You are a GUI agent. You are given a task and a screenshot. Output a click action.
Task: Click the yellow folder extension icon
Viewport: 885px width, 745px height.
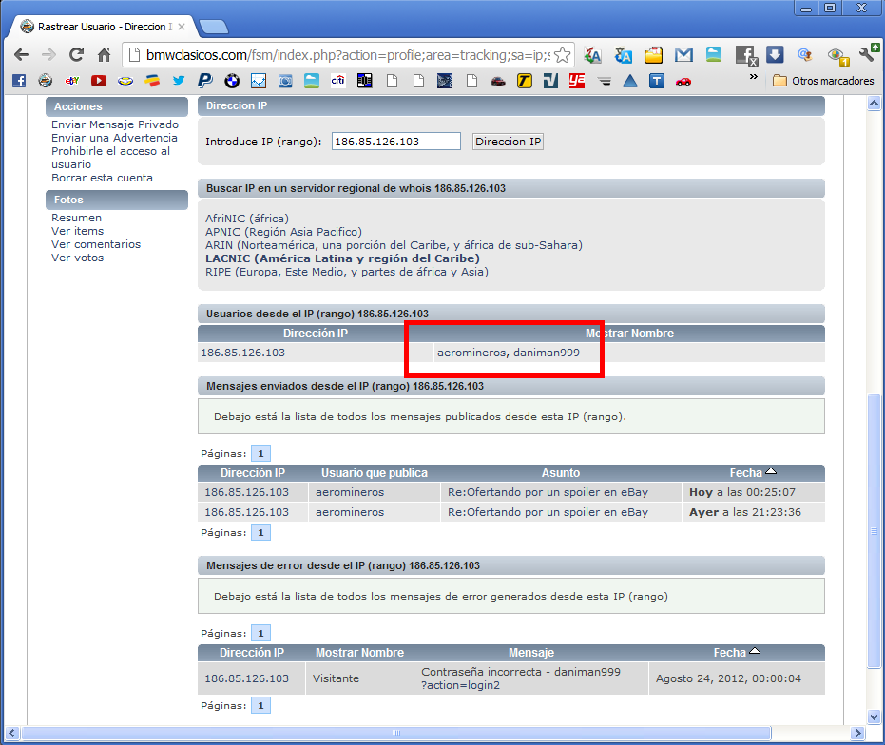pyautogui.click(x=653, y=55)
